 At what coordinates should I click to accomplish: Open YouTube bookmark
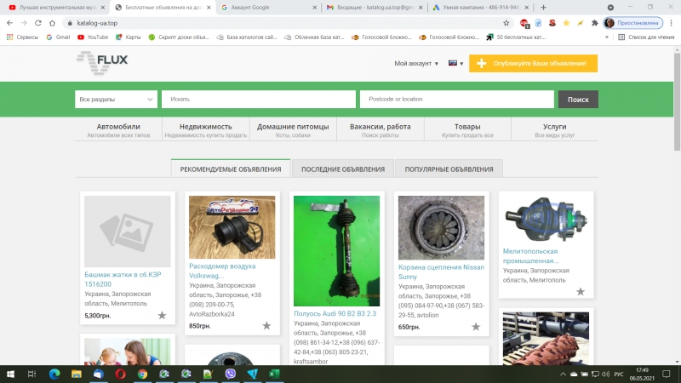93,37
